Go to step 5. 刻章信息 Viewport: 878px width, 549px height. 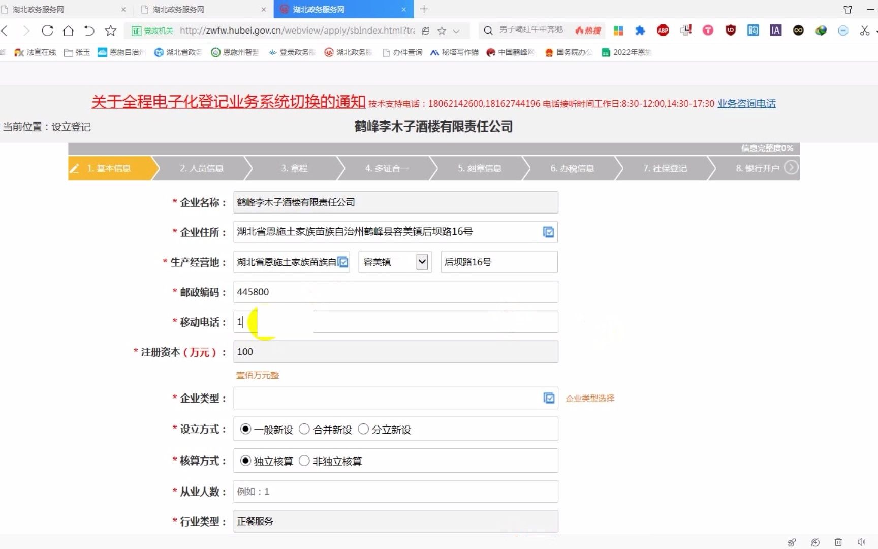click(x=480, y=168)
